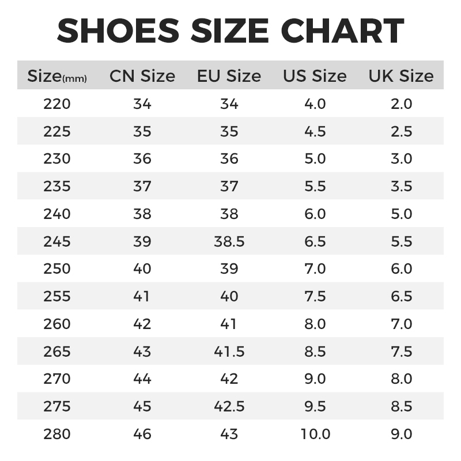Click CN size 34 cell
The width and height of the screenshot is (461, 461).
coord(142,104)
